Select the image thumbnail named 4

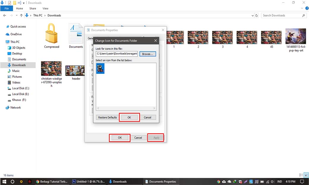point(247,37)
